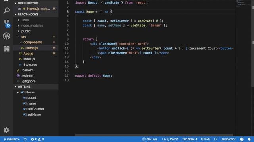Click the Increment Count button text in code
Viewport: 254px width, 142px height.
point(203,48)
